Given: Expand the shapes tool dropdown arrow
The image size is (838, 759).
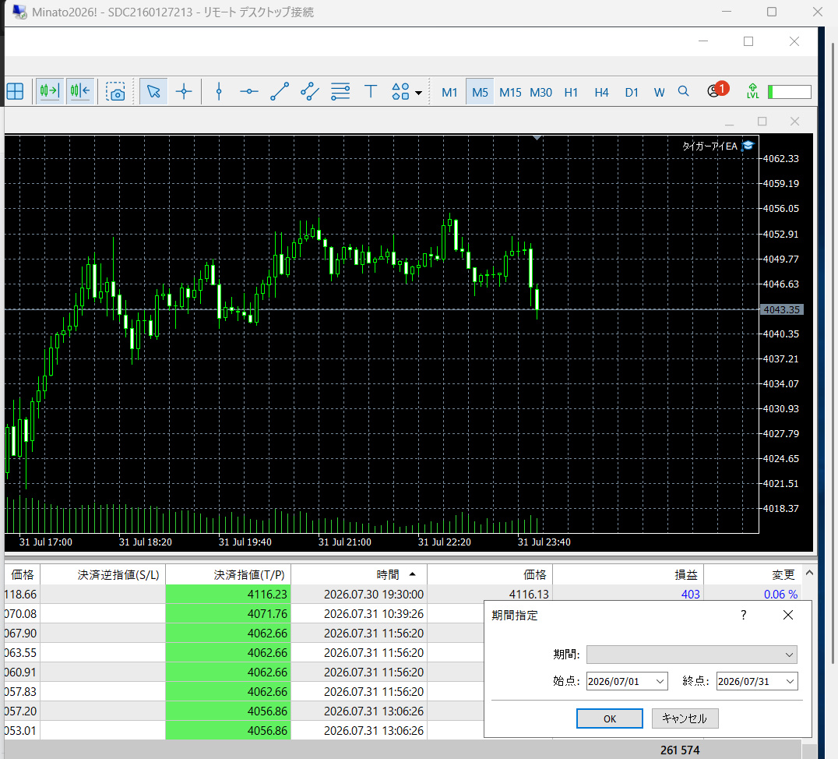Looking at the screenshot, I should tap(418, 93).
